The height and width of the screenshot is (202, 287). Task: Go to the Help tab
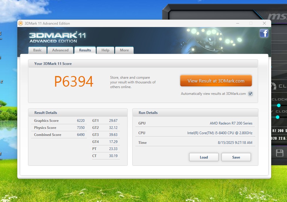coord(105,50)
